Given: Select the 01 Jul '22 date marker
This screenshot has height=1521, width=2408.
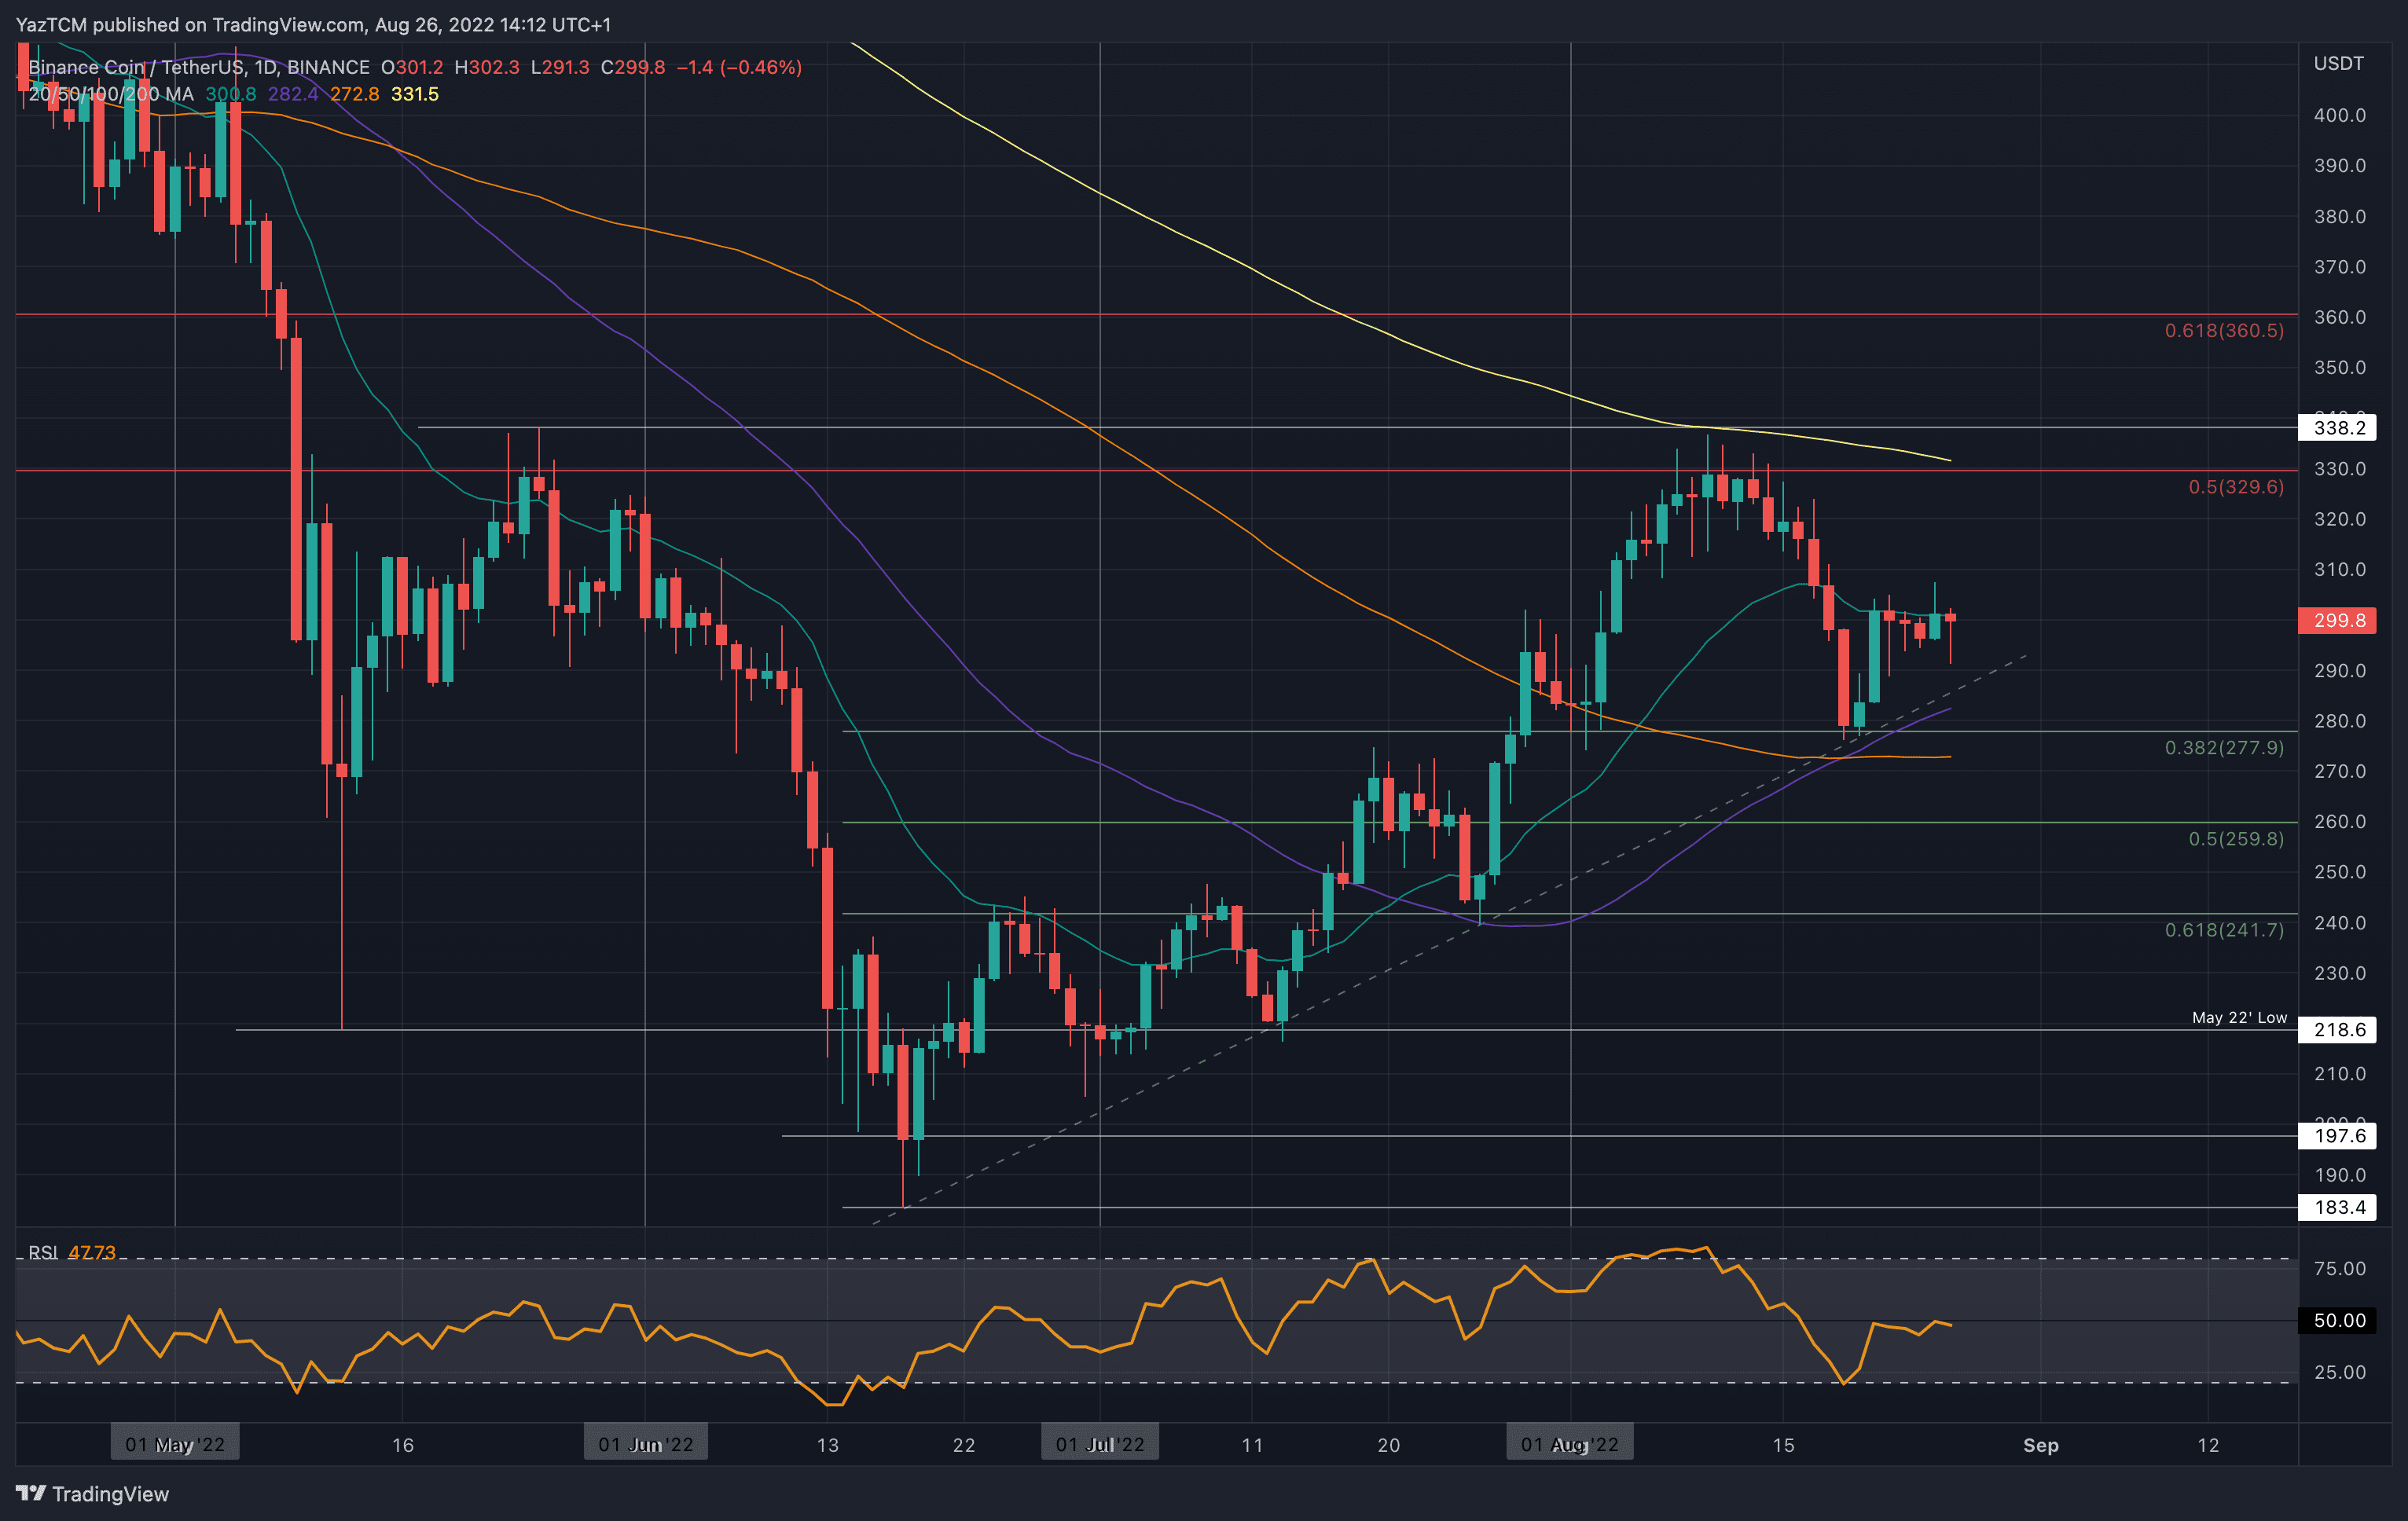Looking at the screenshot, I should click(x=1100, y=1444).
